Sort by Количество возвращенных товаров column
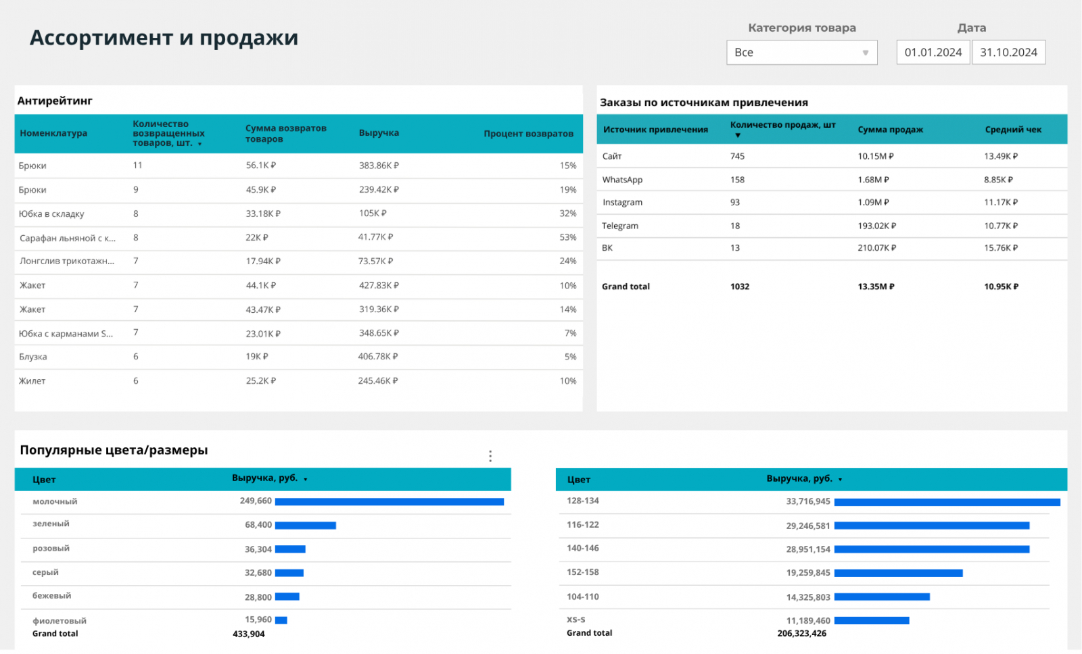Screen dimensions: 1082x654 pyautogui.click(x=168, y=134)
